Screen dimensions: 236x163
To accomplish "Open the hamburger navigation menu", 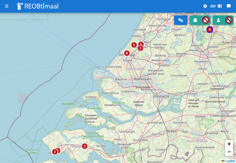I will [7, 6].
